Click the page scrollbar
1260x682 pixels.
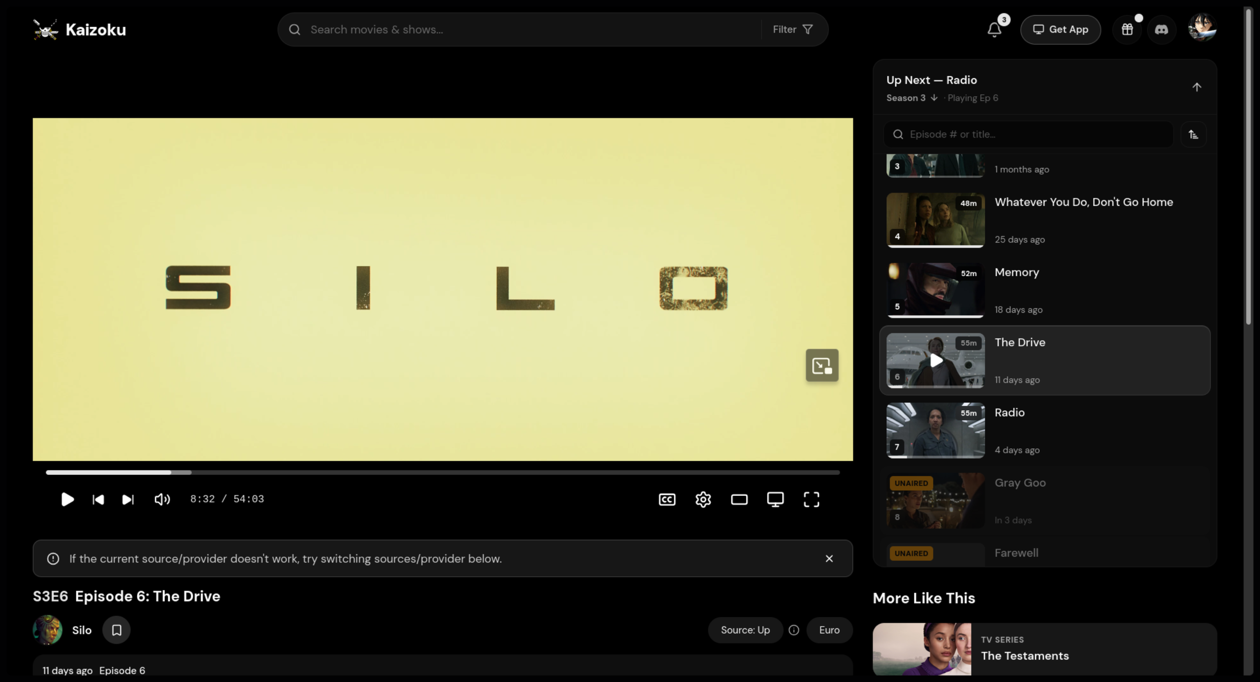click(1248, 166)
